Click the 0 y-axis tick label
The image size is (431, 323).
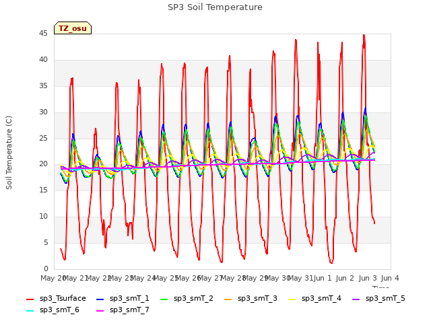click(46, 268)
